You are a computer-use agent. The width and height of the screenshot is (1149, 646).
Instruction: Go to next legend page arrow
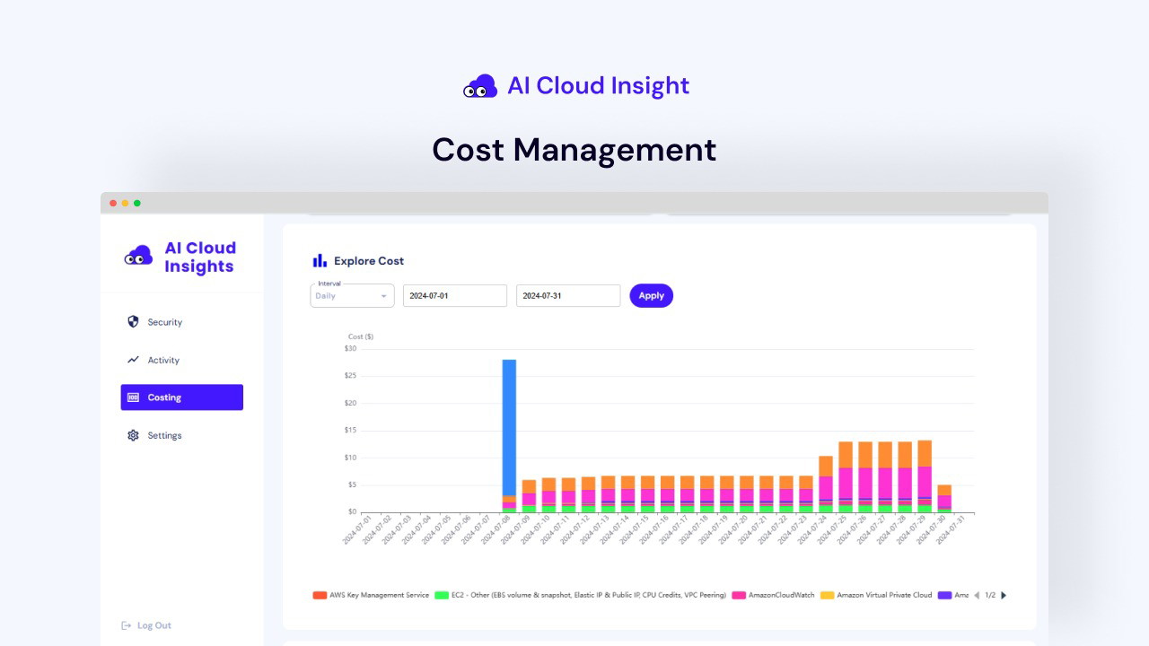[x=1004, y=595]
